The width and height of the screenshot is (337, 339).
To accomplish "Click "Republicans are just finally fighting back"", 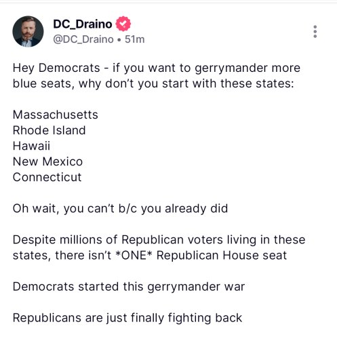I will [127, 318].
